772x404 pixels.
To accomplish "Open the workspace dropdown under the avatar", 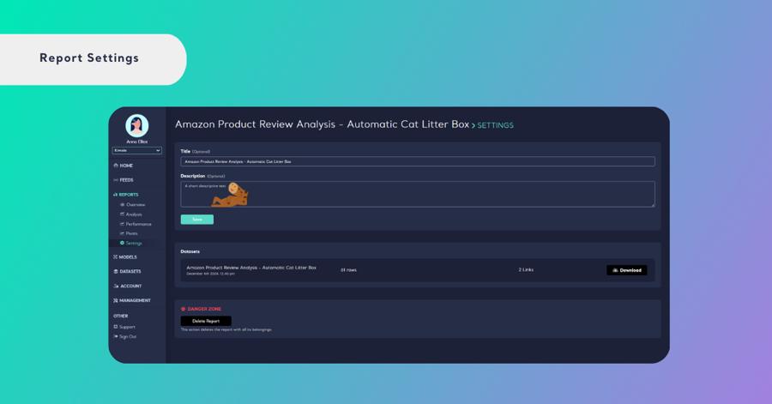I will tap(137, 151).
